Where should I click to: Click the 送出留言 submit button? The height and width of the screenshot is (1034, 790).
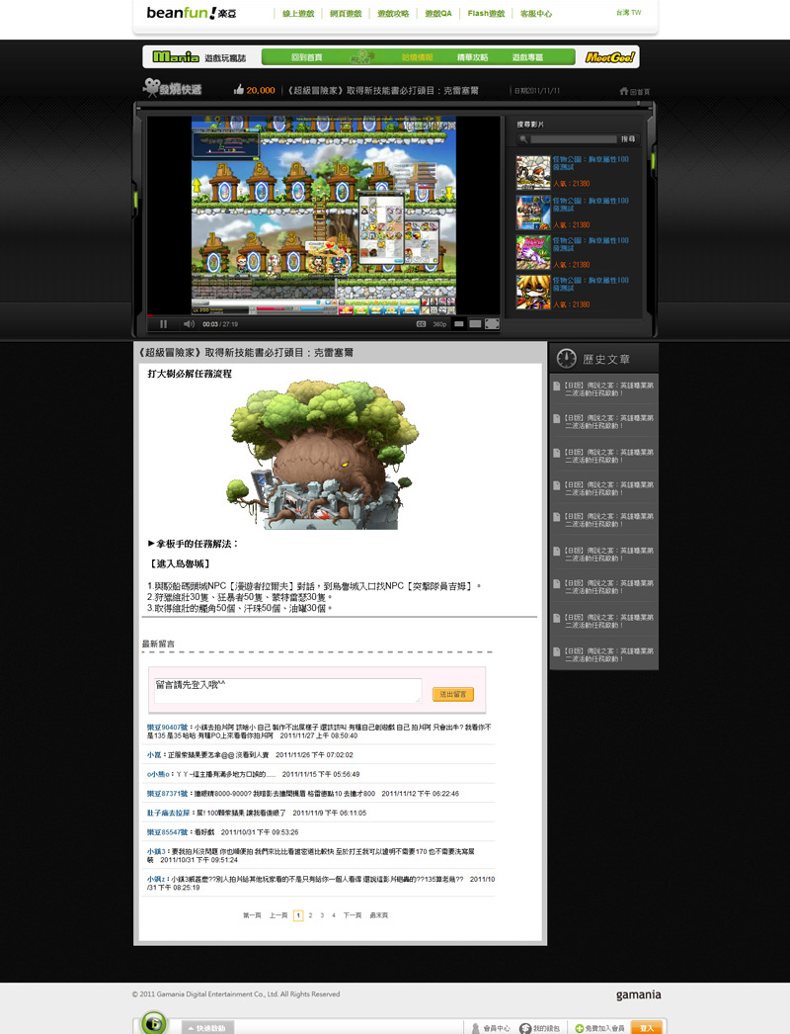[452, 694]
